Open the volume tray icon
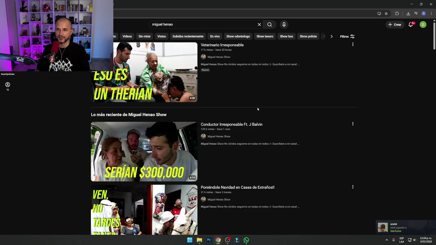436x245 pixels. (415, 240)
